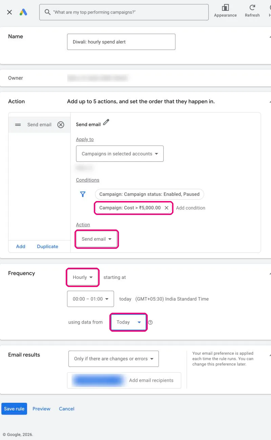271x440 pixels.
Task: Collapse the Frequency section chevron
Action: tap(270, 273)
